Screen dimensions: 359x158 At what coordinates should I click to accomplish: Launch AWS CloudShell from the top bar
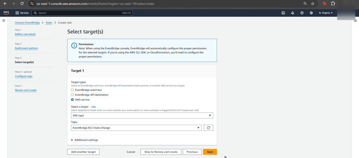click(283, 13)
